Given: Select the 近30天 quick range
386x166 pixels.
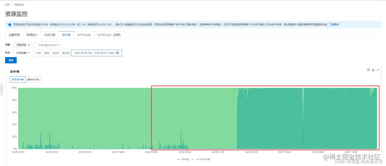Looking at the screenshot, I should tap(66, 53).
